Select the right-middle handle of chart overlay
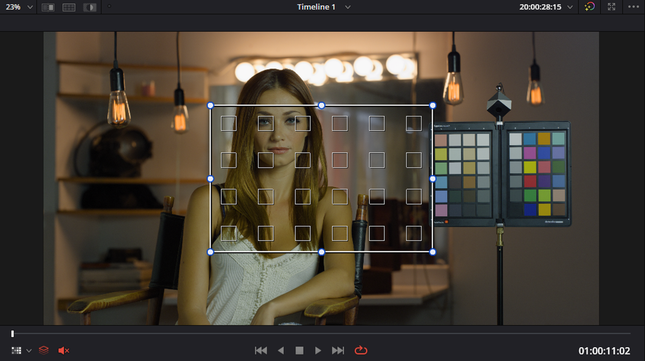This screenshot has width=645, height=361. pyautogui.click(x=432, y=178)
